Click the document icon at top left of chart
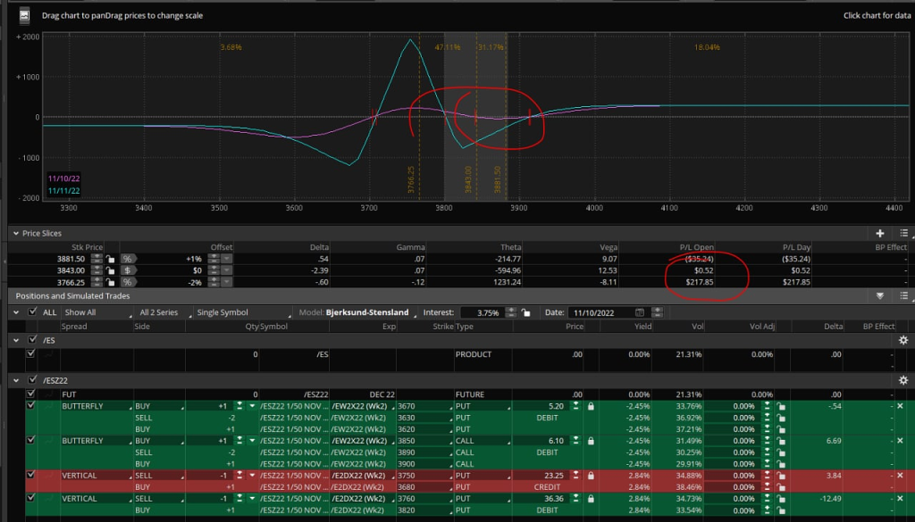The image size is (915, 522). (25, 14)
